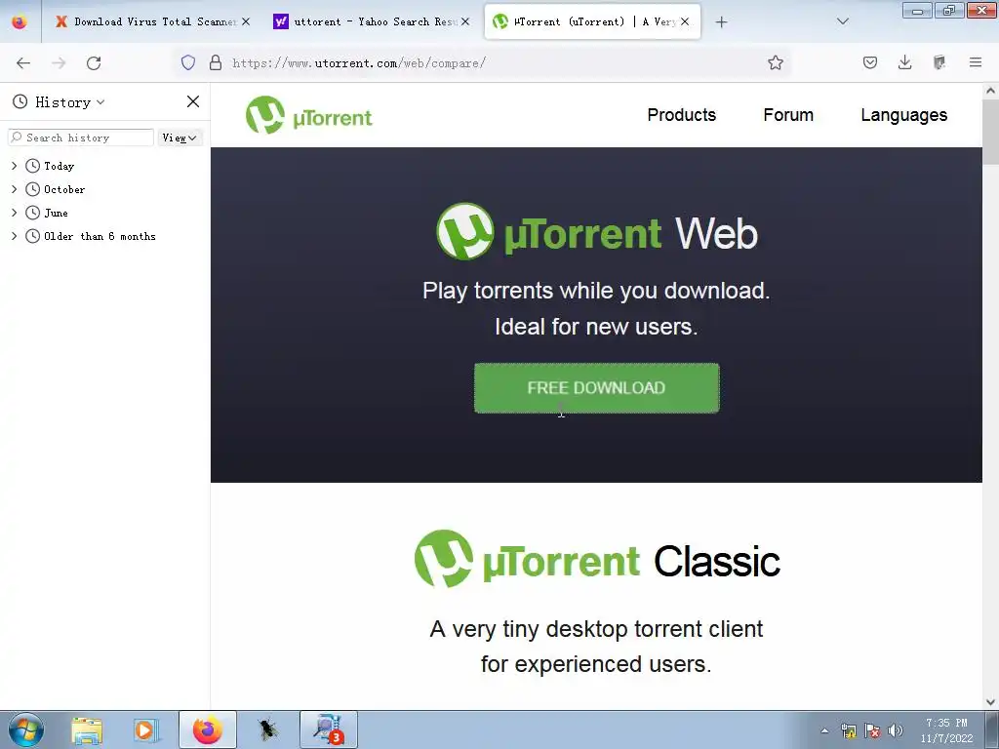
Task: Click the page scrollbar up arrow
Action: tap(990, 91)
